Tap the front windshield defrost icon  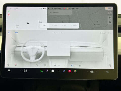pyautogui.click(x=37, y=65)
